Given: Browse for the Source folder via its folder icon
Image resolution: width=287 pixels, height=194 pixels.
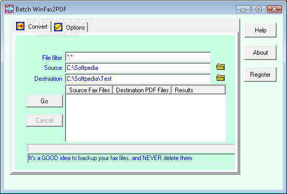Looking at the screenshot, I should tap(220, 67).
